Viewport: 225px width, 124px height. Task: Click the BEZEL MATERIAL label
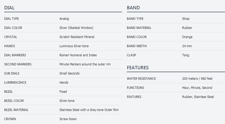tap(16, 110)
